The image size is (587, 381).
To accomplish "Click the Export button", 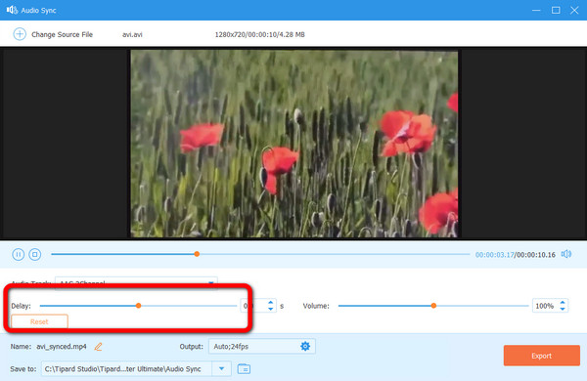I will click(x=541, y=356).
